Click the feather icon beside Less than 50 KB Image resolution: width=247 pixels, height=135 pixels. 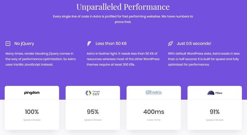pos(89,43)
